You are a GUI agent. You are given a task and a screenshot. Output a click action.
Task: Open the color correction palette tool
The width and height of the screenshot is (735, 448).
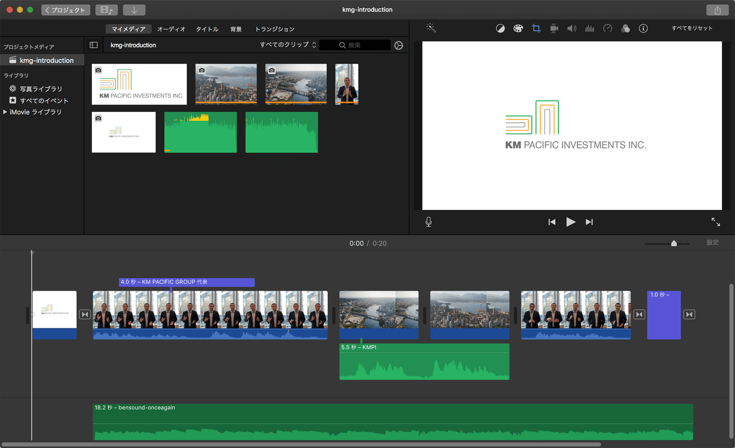(x=518, y=28)
